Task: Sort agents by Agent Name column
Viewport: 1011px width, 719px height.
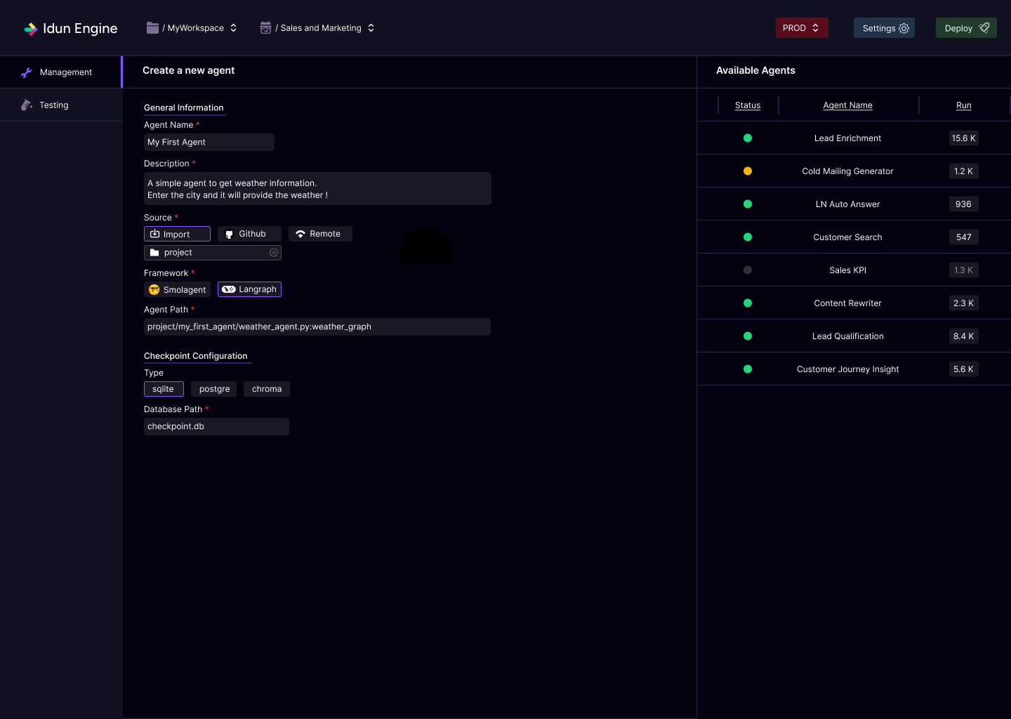Action: (848, 105)
